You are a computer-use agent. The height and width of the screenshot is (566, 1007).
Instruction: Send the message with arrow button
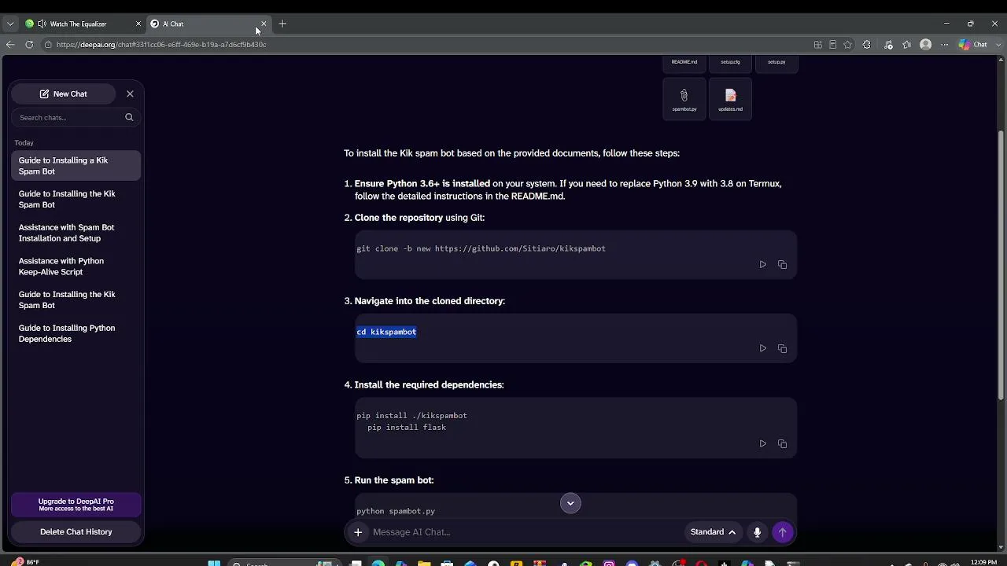pyautogui.click(x=782, y=532)
